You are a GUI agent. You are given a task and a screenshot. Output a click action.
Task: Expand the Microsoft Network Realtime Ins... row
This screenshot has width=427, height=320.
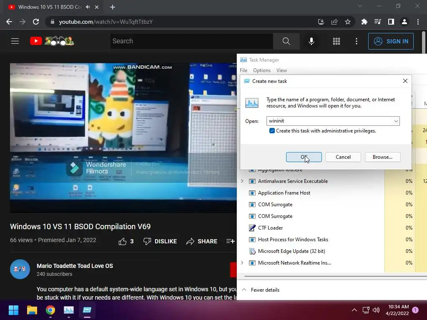coord(242,263)
